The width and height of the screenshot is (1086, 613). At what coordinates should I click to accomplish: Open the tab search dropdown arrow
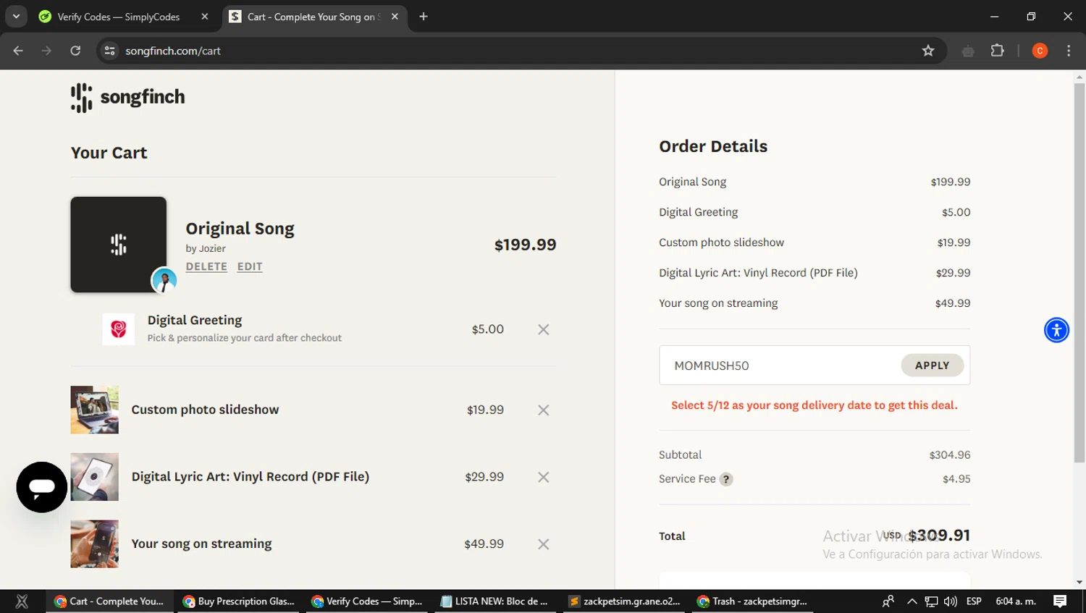(x=16, y=16)
